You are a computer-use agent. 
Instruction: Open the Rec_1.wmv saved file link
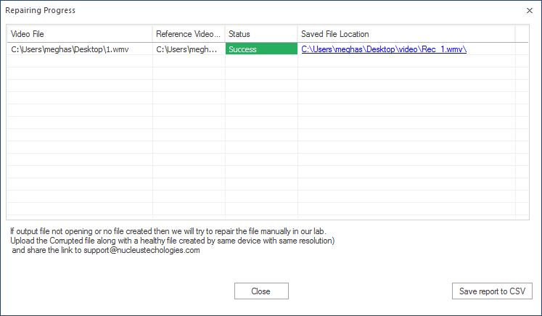(x=384, y=49)
